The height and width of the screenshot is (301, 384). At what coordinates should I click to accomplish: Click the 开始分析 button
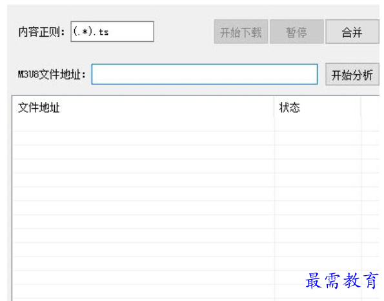click(x=352, y=74)
